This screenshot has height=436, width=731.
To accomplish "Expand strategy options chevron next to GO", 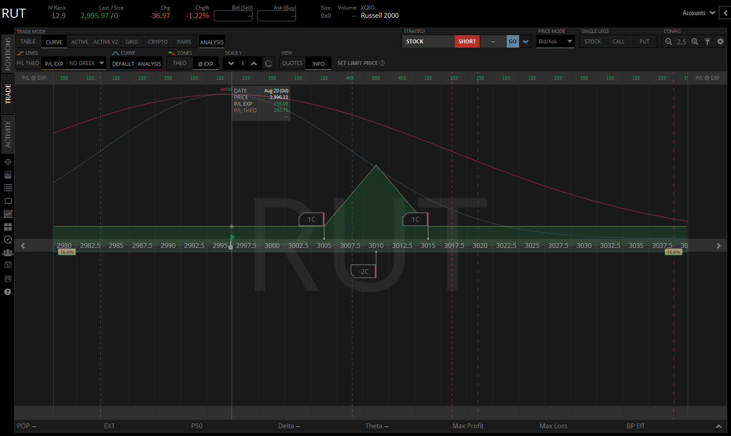I will point(526,42).
